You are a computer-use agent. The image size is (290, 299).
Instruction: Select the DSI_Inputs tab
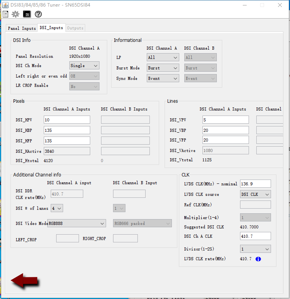51,28
